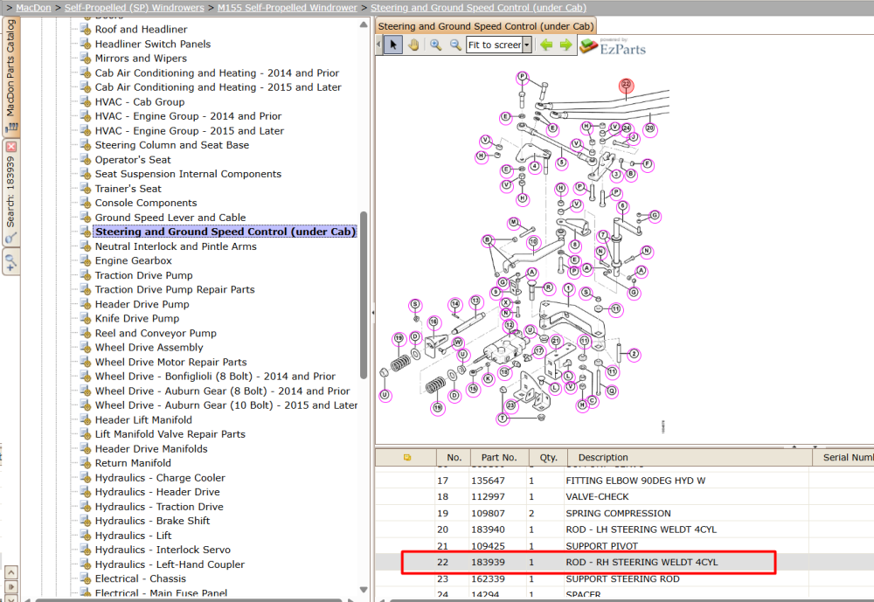Click the note icon in parts table header

point(407,458)
